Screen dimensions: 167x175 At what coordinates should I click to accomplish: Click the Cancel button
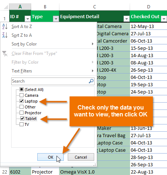point(81,157)
